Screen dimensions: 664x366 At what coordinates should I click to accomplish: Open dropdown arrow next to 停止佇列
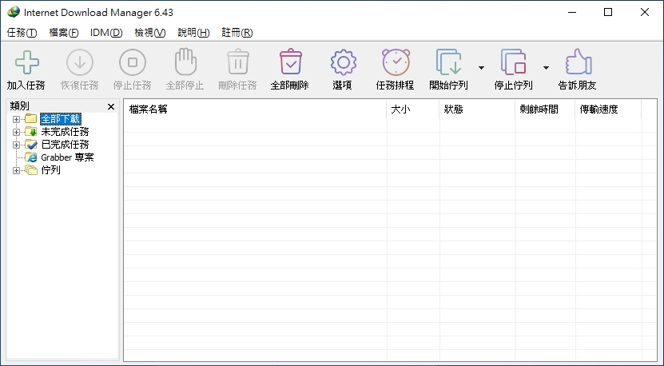547,68
